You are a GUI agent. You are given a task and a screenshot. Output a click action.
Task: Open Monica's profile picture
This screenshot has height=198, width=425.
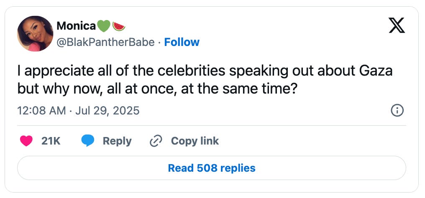pyautogui.click(x=35, y=34)
